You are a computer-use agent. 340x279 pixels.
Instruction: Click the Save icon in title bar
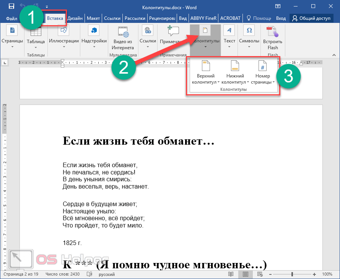coord(11,6)
